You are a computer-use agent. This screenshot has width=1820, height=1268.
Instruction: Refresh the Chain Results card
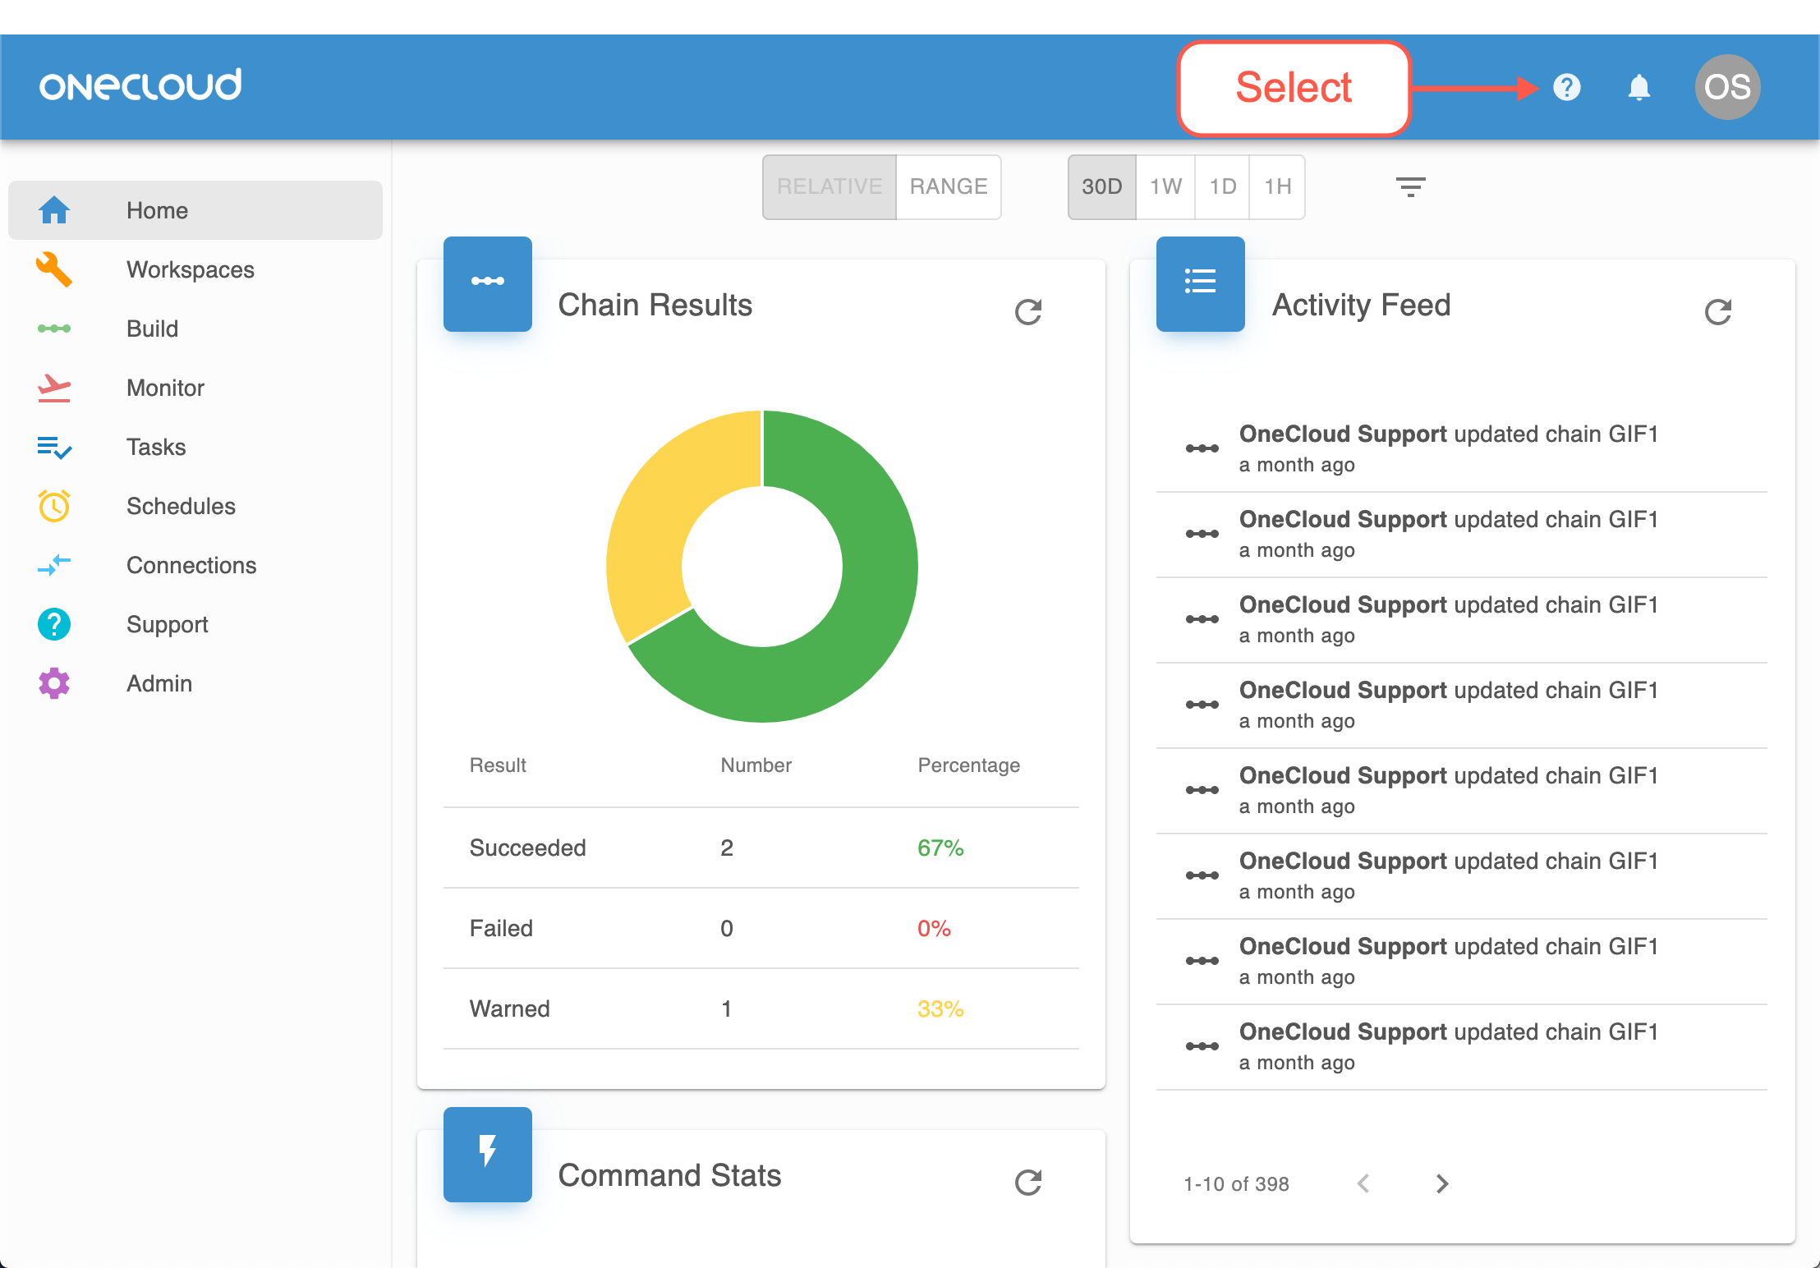[x=1027, y=312]
